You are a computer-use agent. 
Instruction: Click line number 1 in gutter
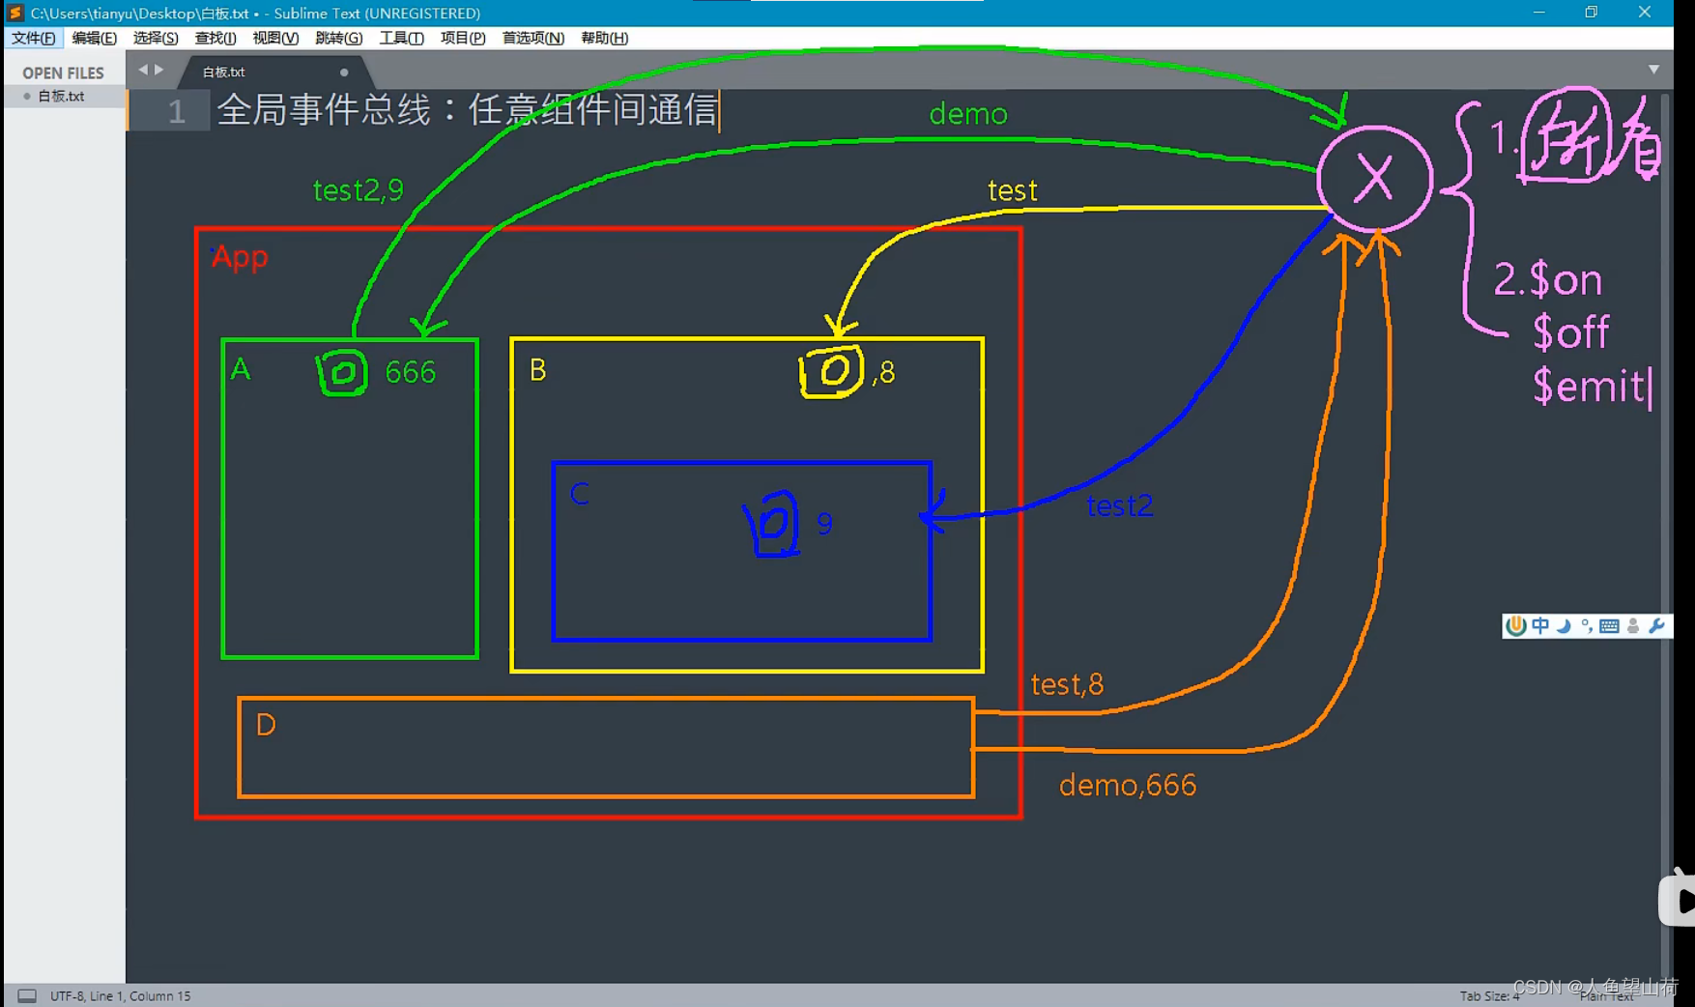176,111
